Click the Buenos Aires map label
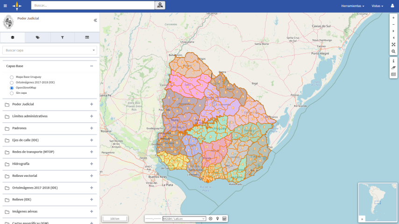Screen dimensions: 399x224 pos(157,176)
